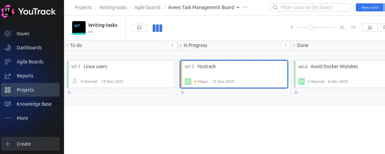Image resolution: width=385 pixels, height=154 pixels.
Task: Click the Writing-tasks breadcrumb link
Action: coord(113,7)
